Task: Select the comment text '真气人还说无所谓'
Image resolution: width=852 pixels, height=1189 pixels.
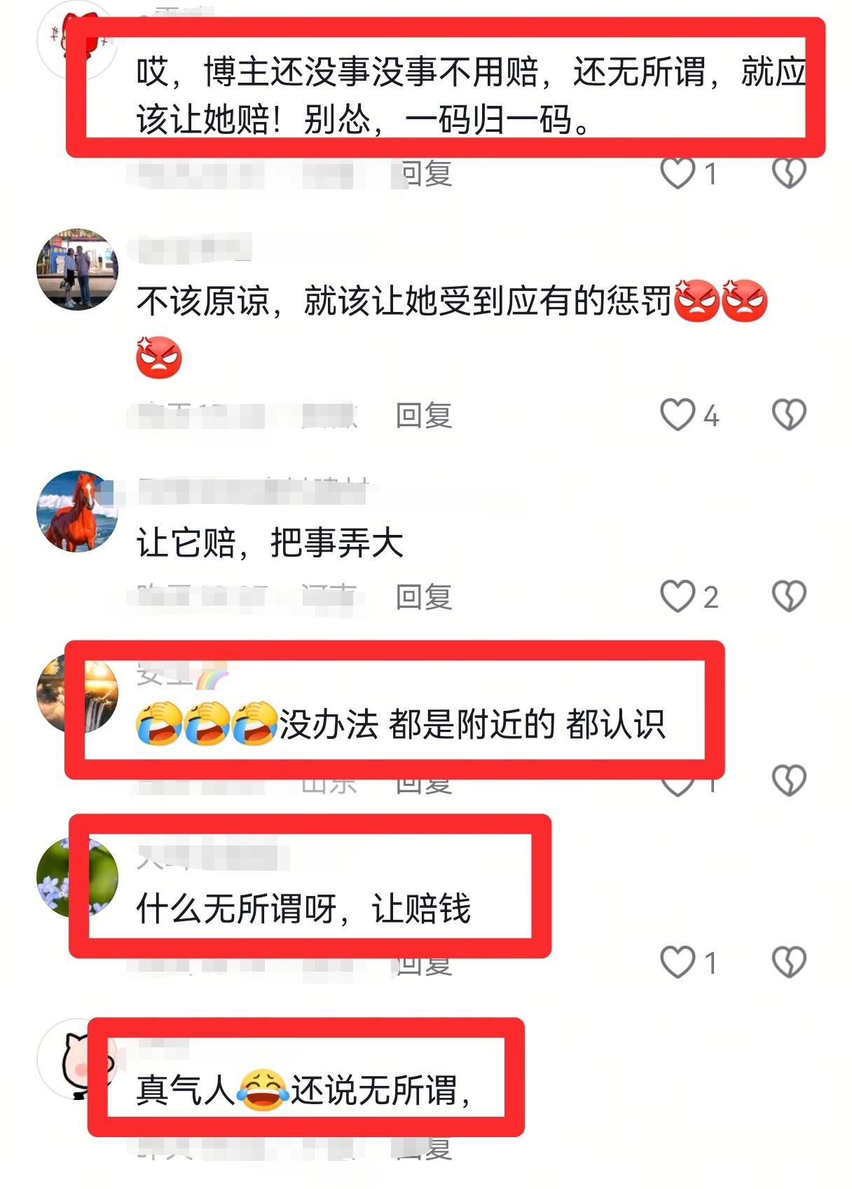Action: (x=303, y=1090)
